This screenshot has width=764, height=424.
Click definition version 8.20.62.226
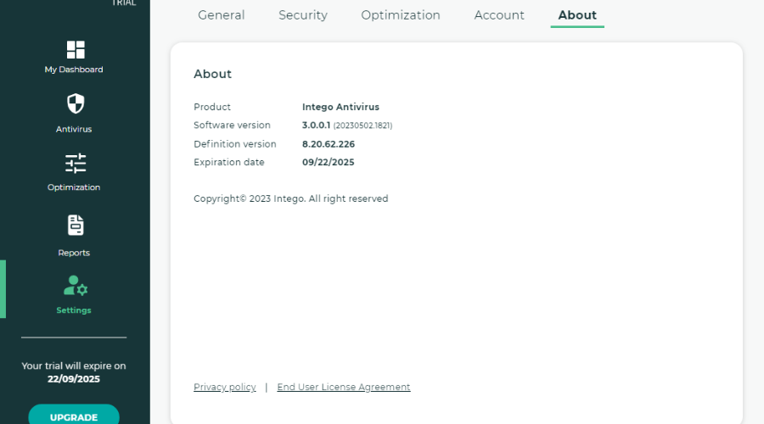pos(329,144)
